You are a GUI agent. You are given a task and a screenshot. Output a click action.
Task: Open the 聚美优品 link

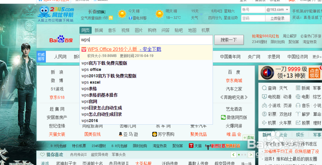coord(199,134)
